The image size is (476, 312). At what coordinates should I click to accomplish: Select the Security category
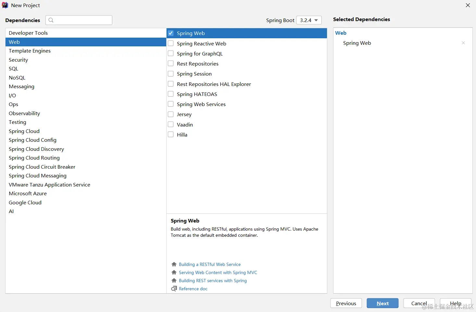tap(19, 60)
